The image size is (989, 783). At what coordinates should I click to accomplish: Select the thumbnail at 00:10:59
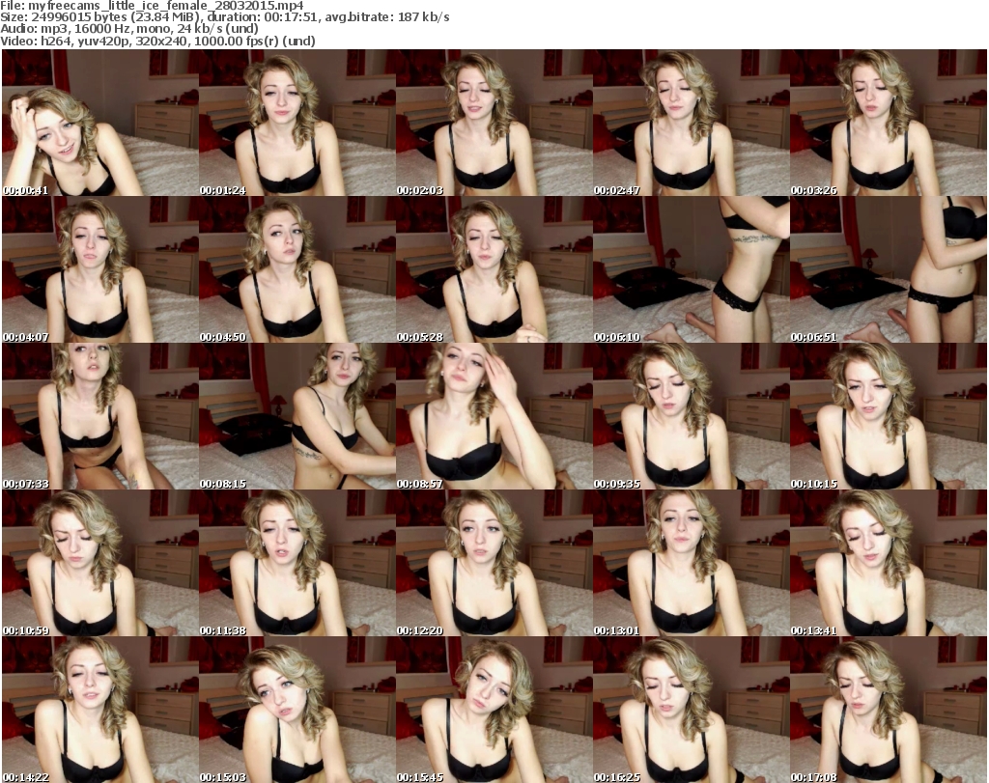(99, 563)
